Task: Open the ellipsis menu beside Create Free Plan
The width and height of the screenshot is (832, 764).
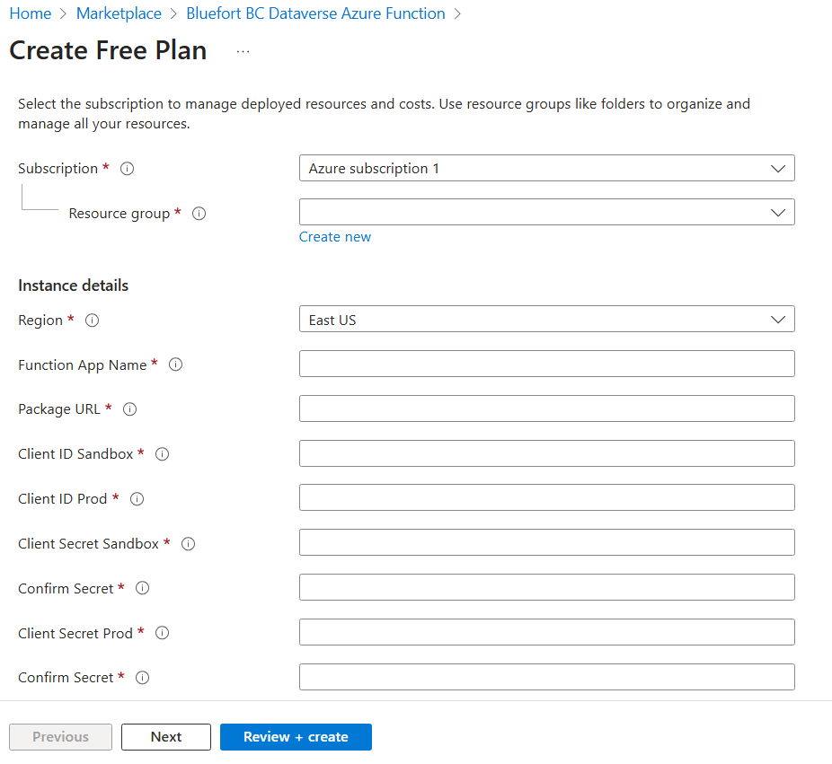Action: (x=243, y=52)
